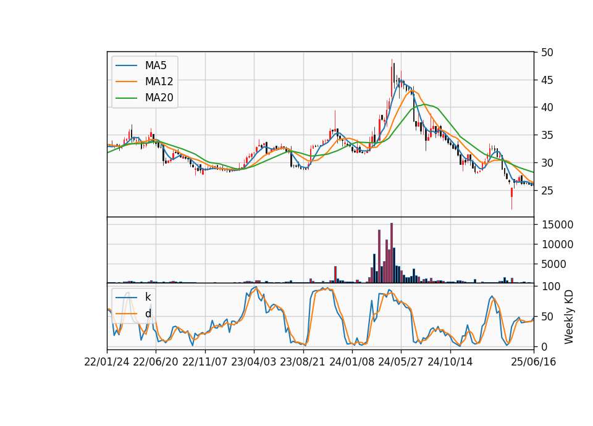Click the price axis label 45
593x426 pixels.
coord(547,80)
